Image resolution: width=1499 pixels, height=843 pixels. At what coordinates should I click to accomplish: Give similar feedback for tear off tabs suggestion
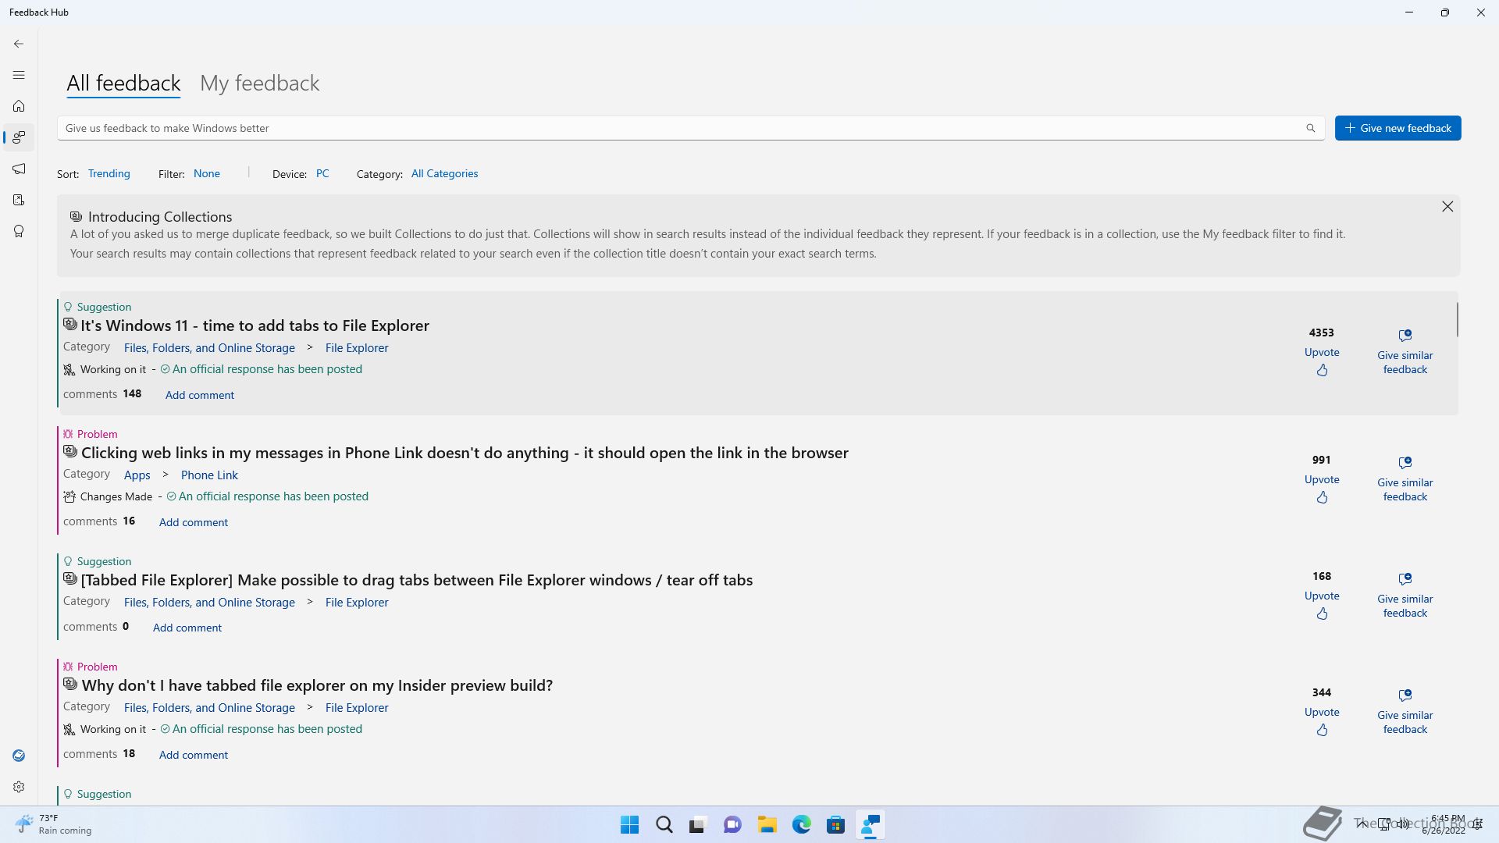(1405, 596)
